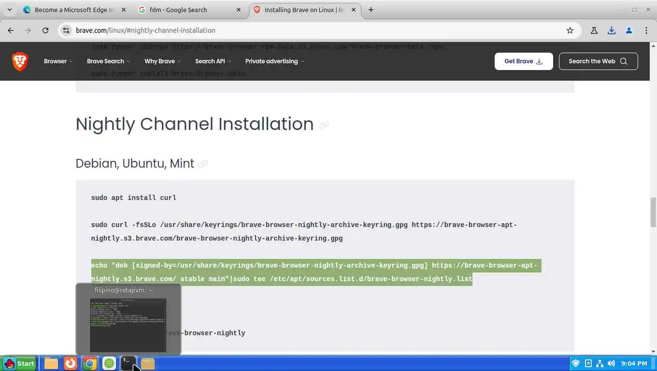Bookmark this page with the star

pyautogui.click(x=570, y=30)
